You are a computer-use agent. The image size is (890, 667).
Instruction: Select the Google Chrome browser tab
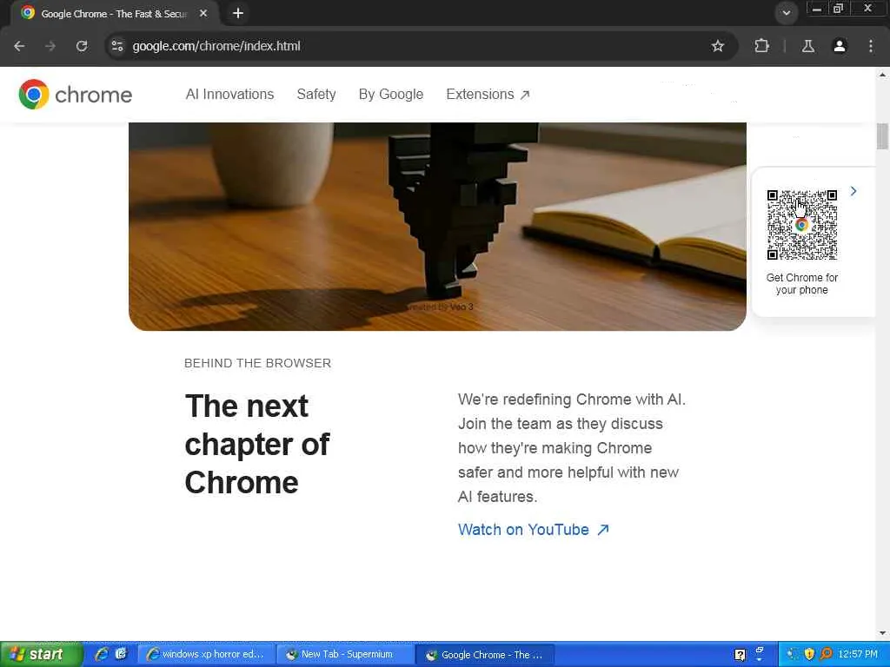pos(114,14)
